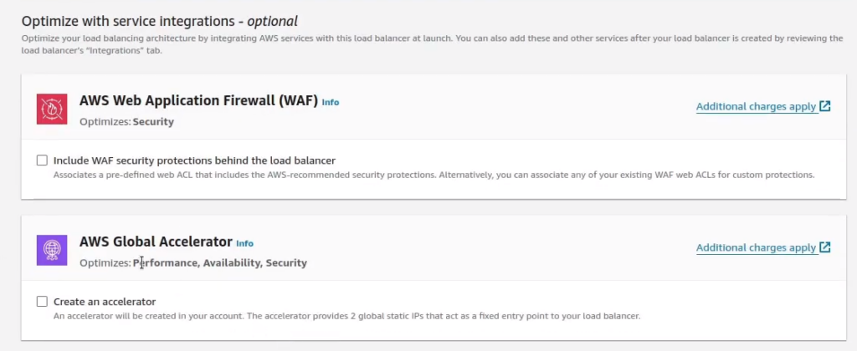Follow Global Accelerator Additional charges apply link
This screenshot has width=857, height=351.
tap(756, 248)
